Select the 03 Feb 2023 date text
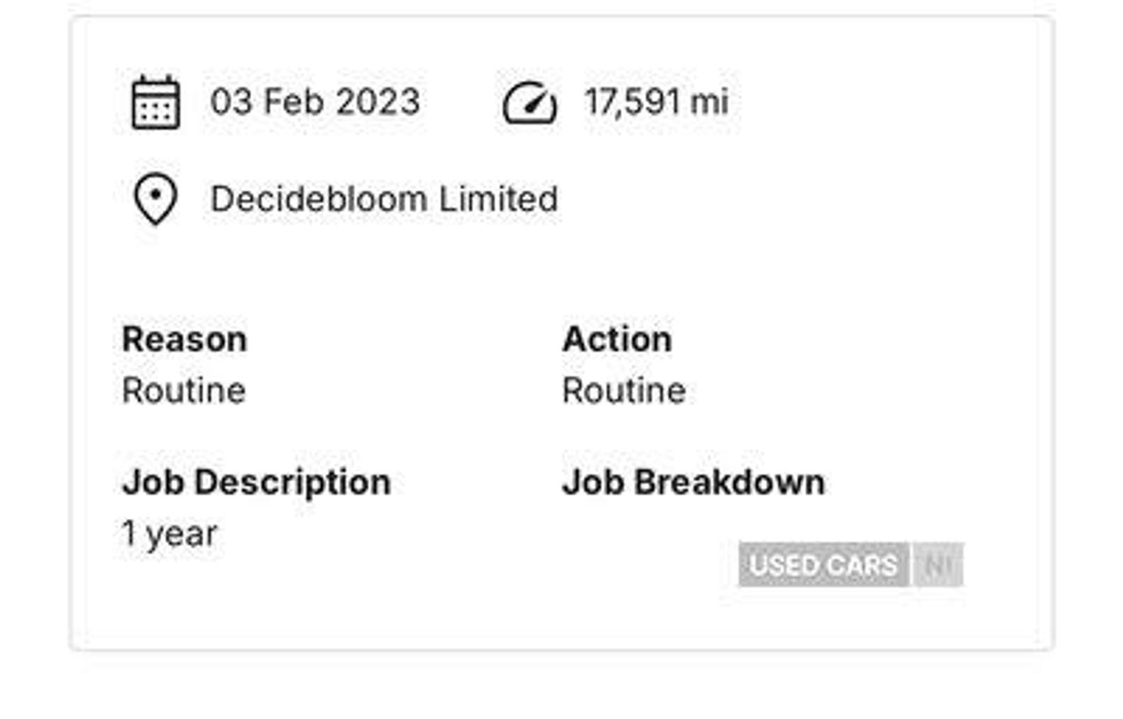The height and width of the screenshot is (719, 1123). 315,102
